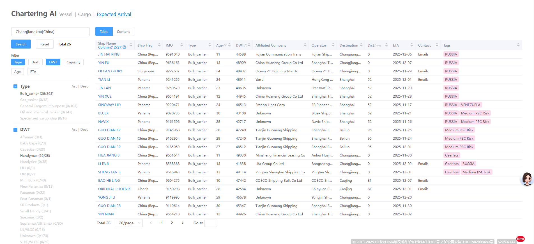
Task: Toggle the Capacity filter chip
Action: tap(73, 62)
